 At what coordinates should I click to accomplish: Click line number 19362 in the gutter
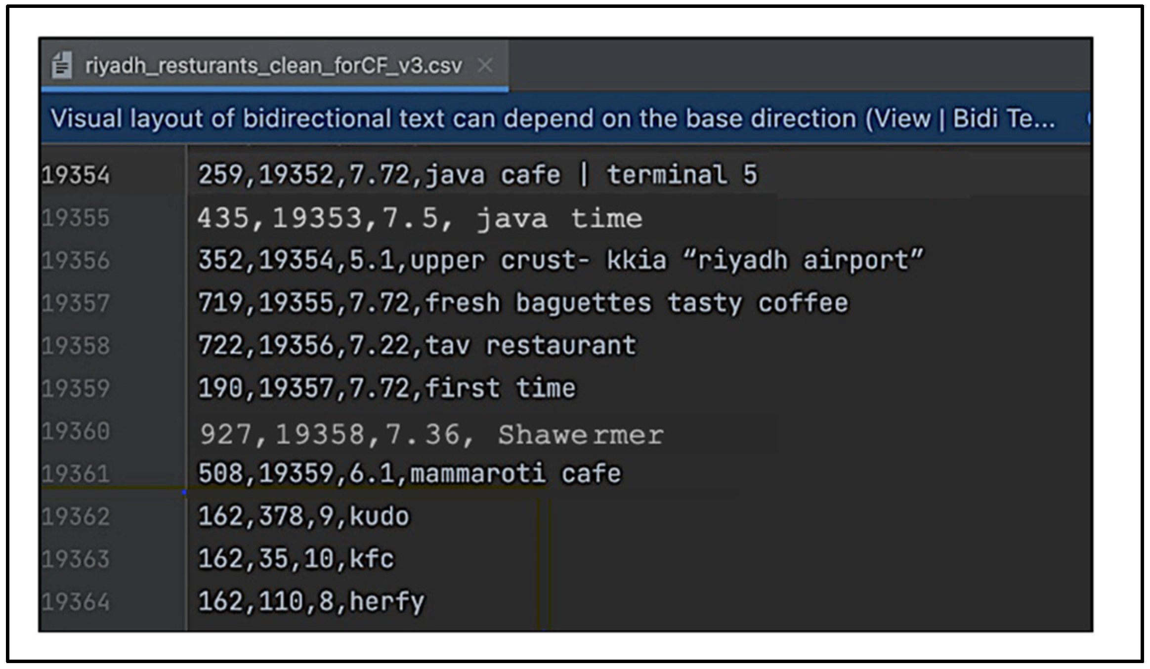pos(76,517)
